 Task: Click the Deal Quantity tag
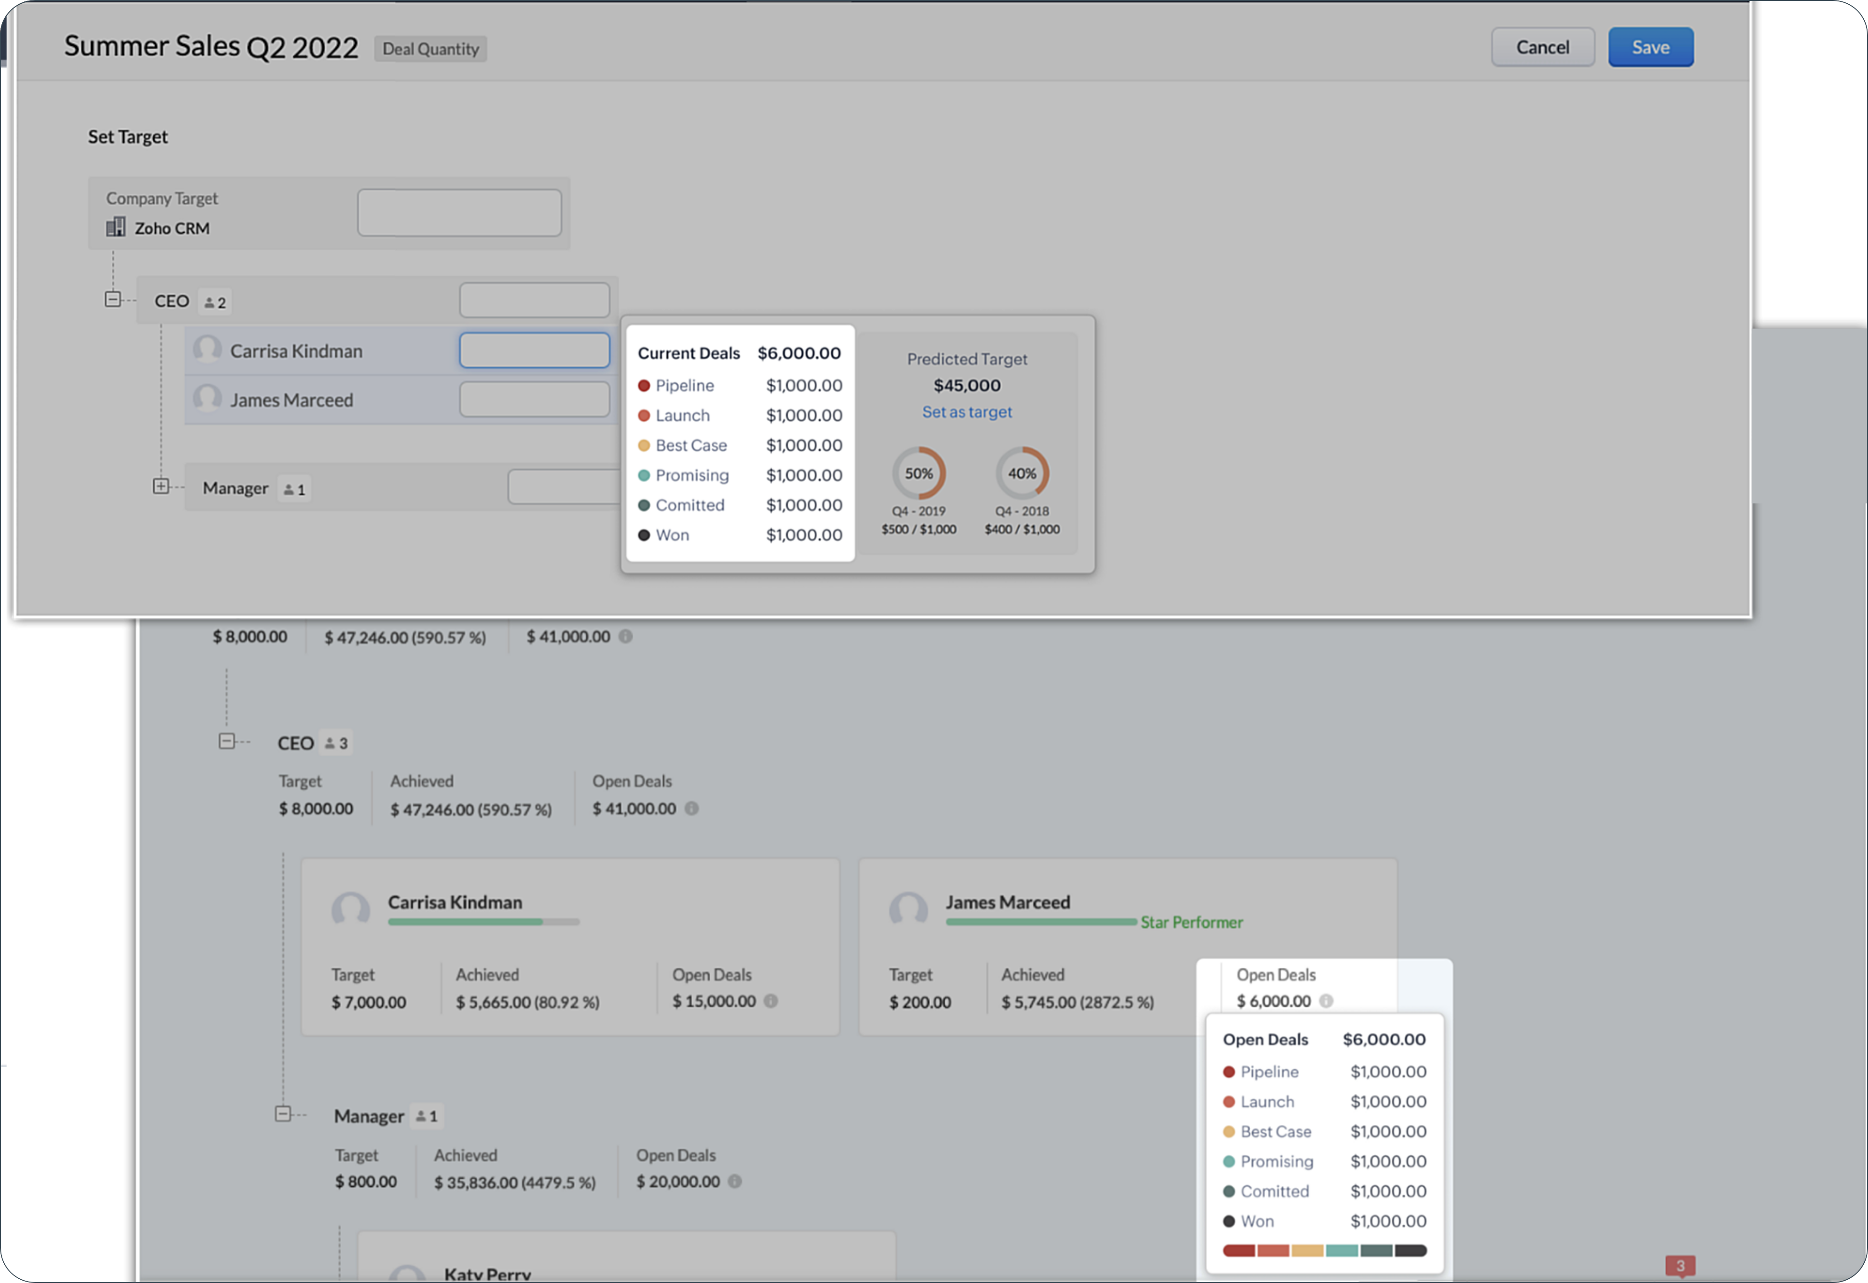click(x=430, y=49)
